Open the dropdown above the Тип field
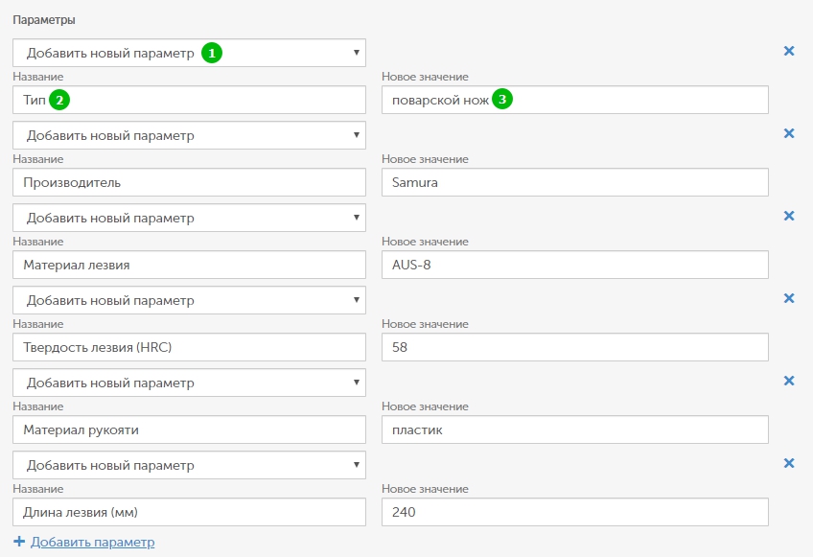The height and width of the screenshot is (557, 813). click(x=189, y=53)
